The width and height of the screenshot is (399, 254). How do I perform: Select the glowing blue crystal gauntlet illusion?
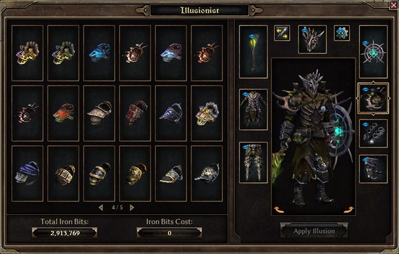click(99, 53)
